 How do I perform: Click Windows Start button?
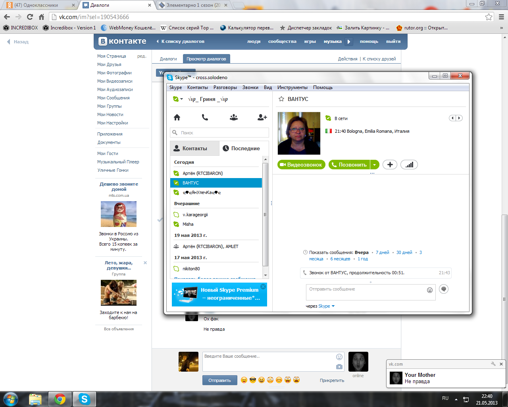click(11, 399)
